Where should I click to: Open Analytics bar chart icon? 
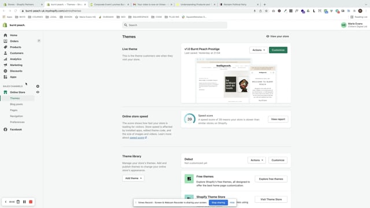click(5, 59)
